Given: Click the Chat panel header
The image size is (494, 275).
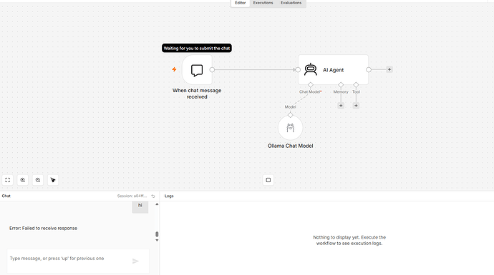Looking at the screenshot, I should pyautogui.click(x=6, y=196).
